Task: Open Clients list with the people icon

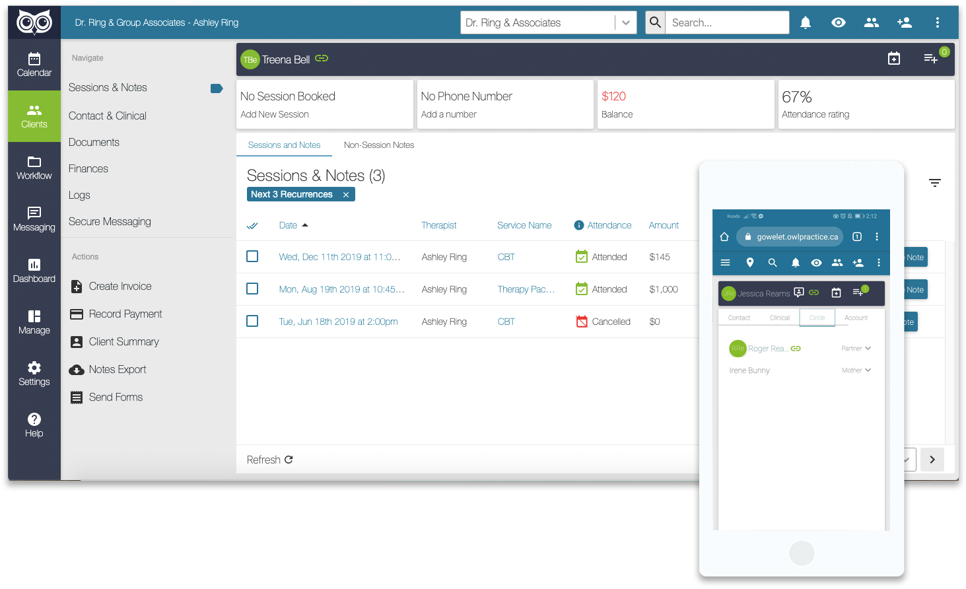Action: [x=871, y=22]
